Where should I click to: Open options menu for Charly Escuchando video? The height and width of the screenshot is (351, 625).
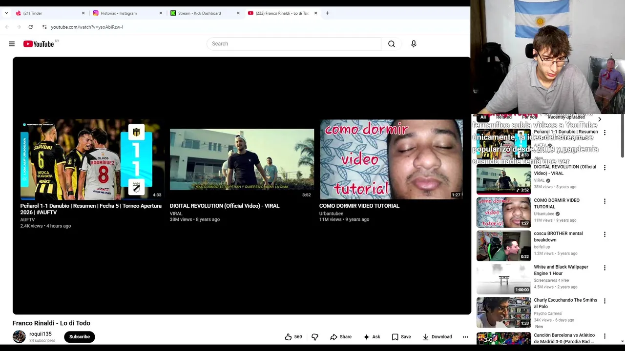[x=604, y=301]
